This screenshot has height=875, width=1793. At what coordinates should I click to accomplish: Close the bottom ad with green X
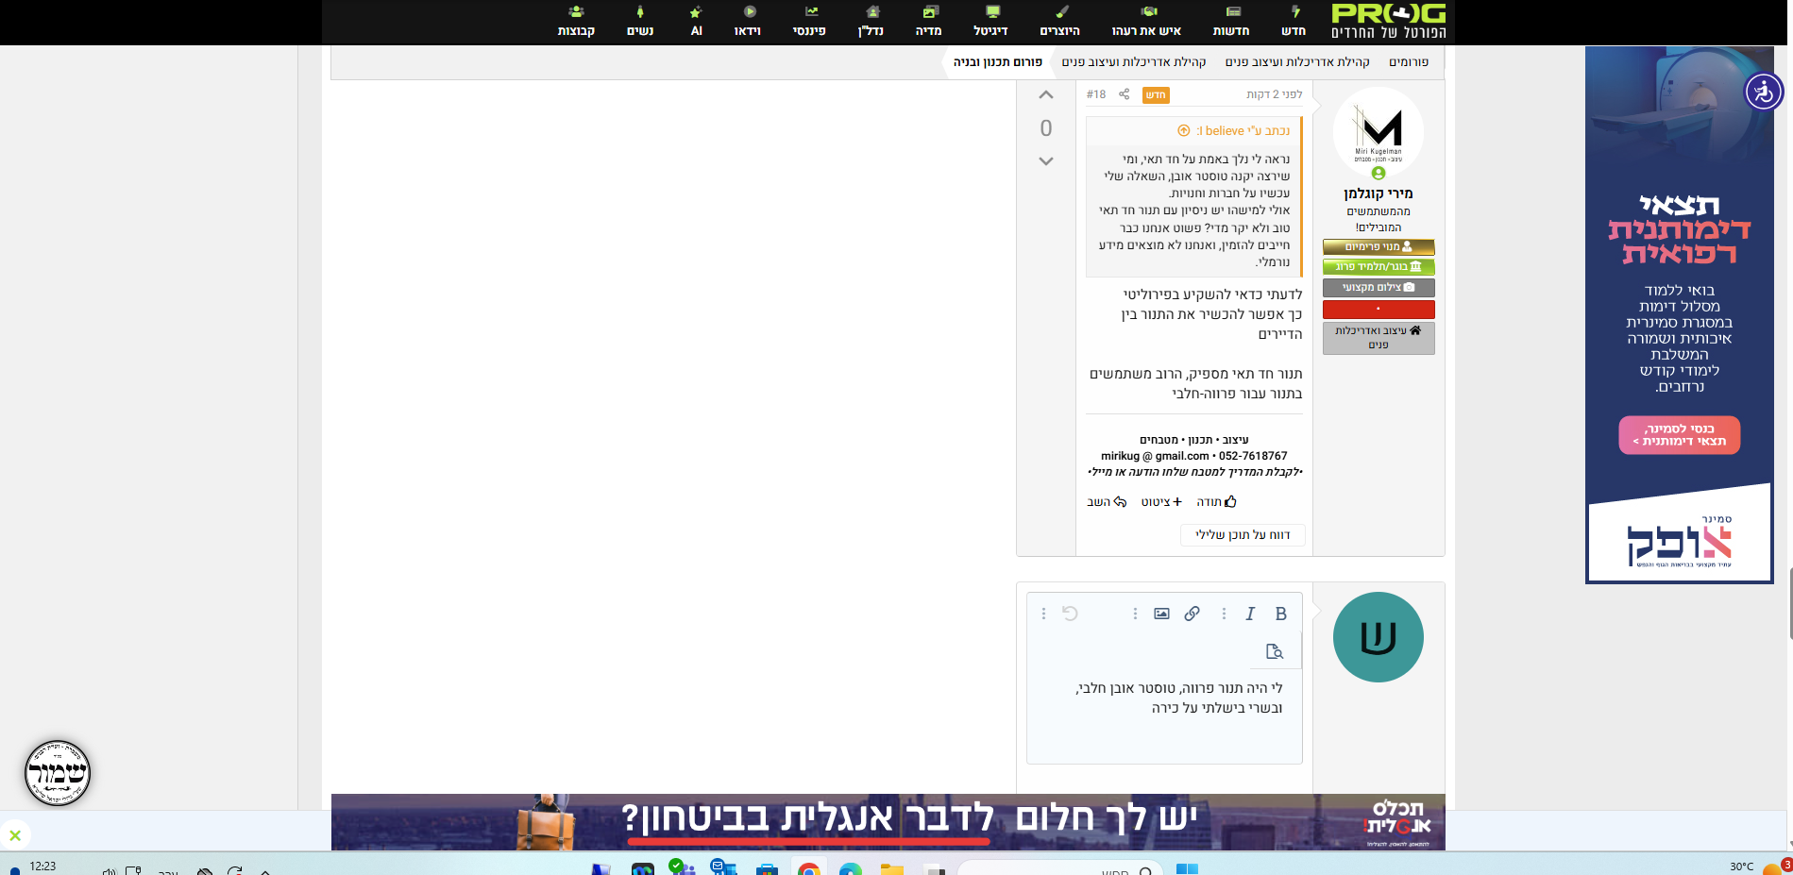pyautogui.click(x=15, y=835)
